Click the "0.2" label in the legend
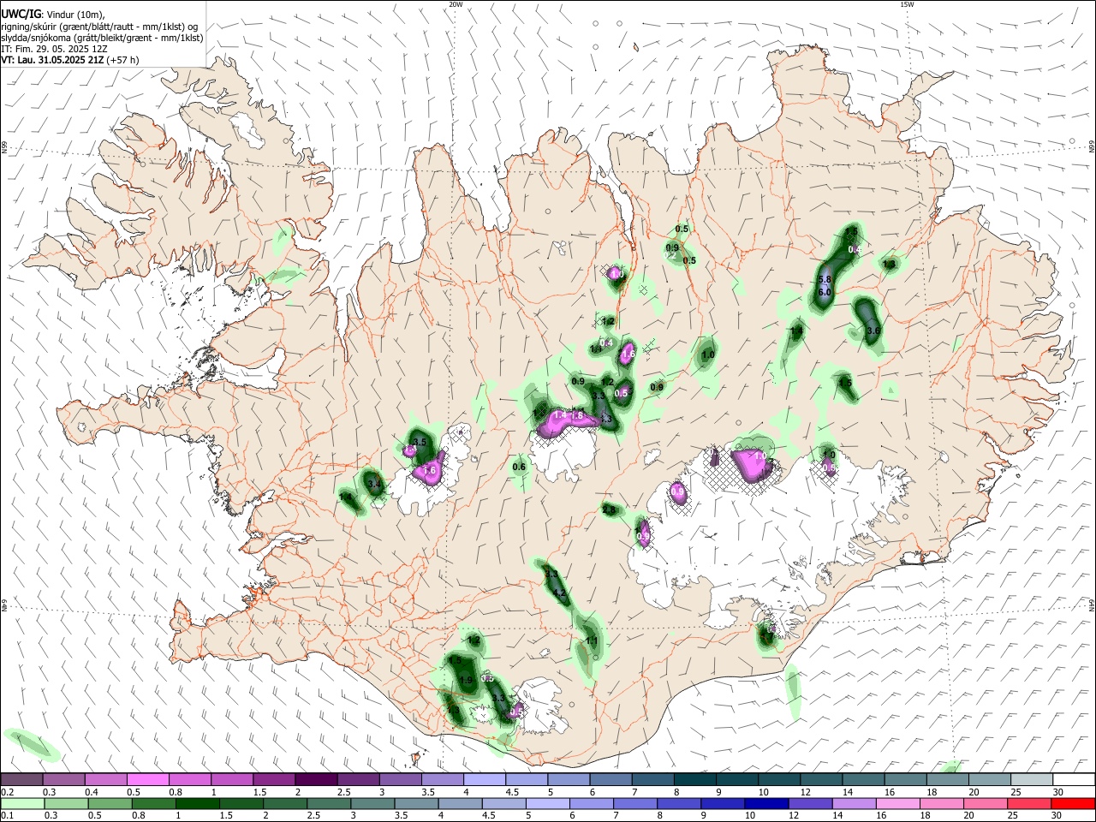 pos(7,792)
